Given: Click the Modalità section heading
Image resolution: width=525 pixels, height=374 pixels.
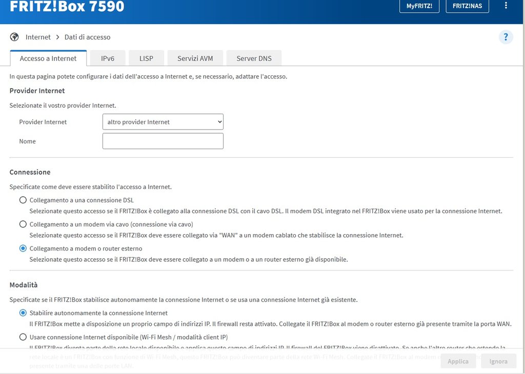Looking at the screenshot, I should pyautogui.click(x=24, y=285).
